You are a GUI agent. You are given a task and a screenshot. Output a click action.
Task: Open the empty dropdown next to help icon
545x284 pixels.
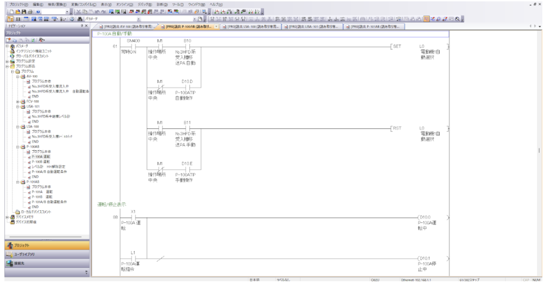(67, 12)
